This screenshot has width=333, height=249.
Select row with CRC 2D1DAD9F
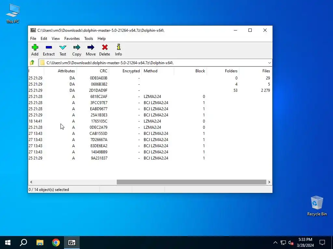click(150, 90)
